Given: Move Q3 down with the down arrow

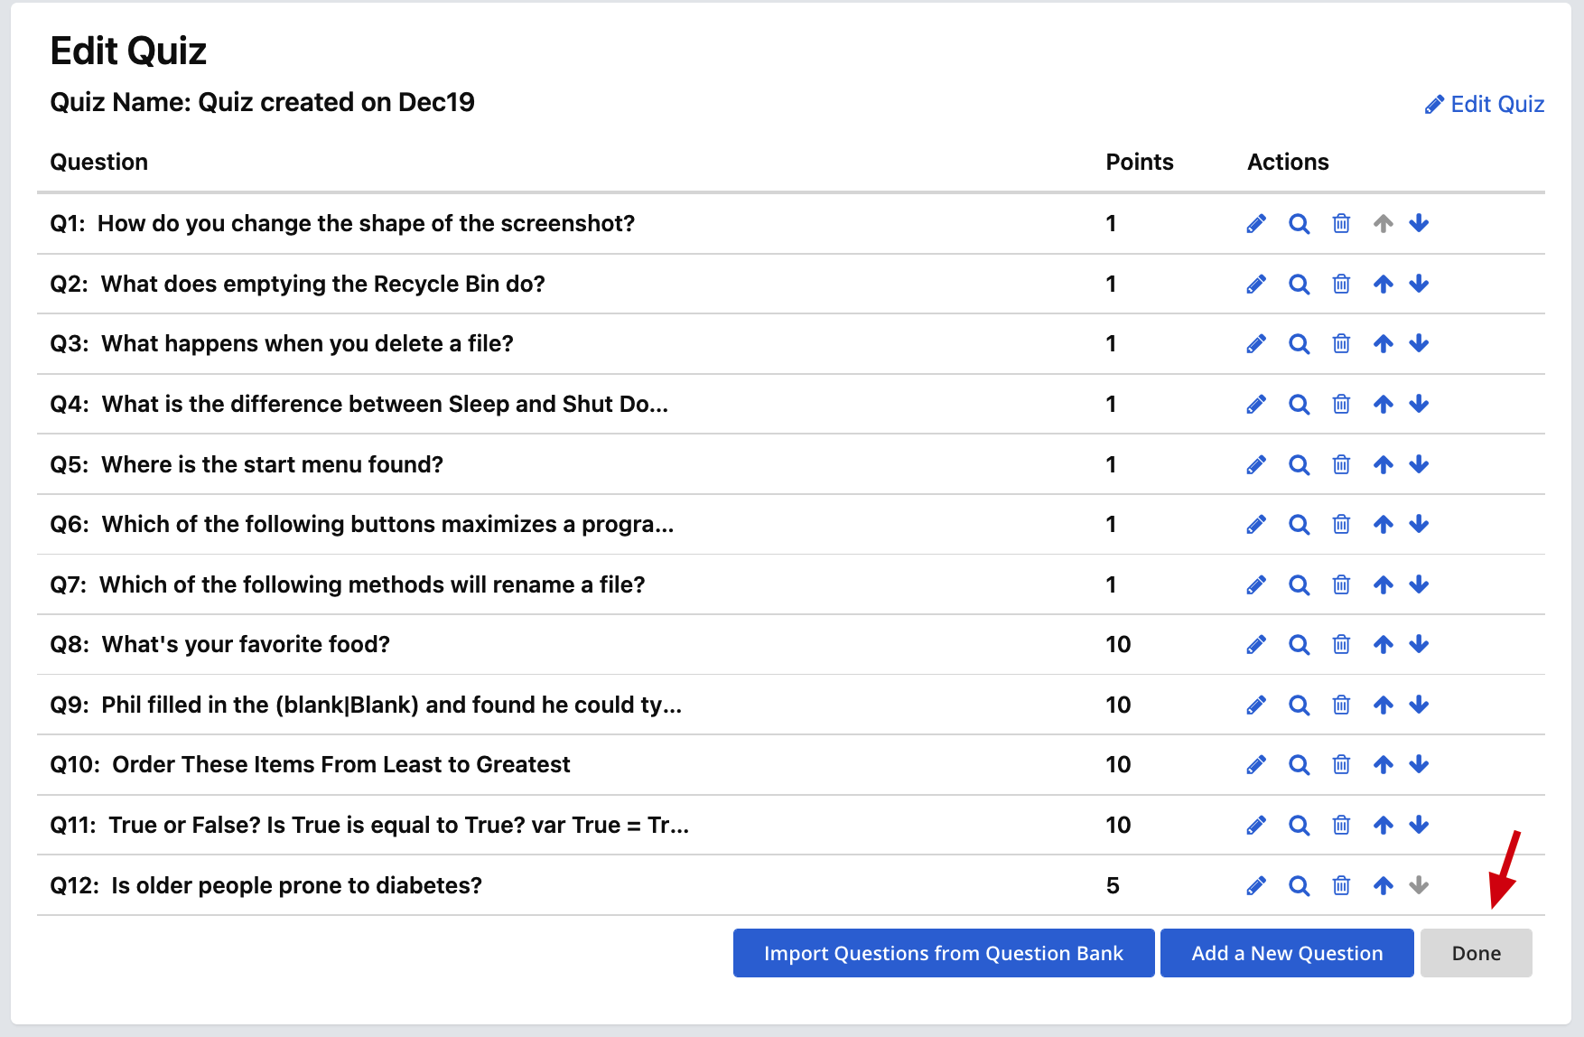Looking at the screenshot, I should [1419, 343].
